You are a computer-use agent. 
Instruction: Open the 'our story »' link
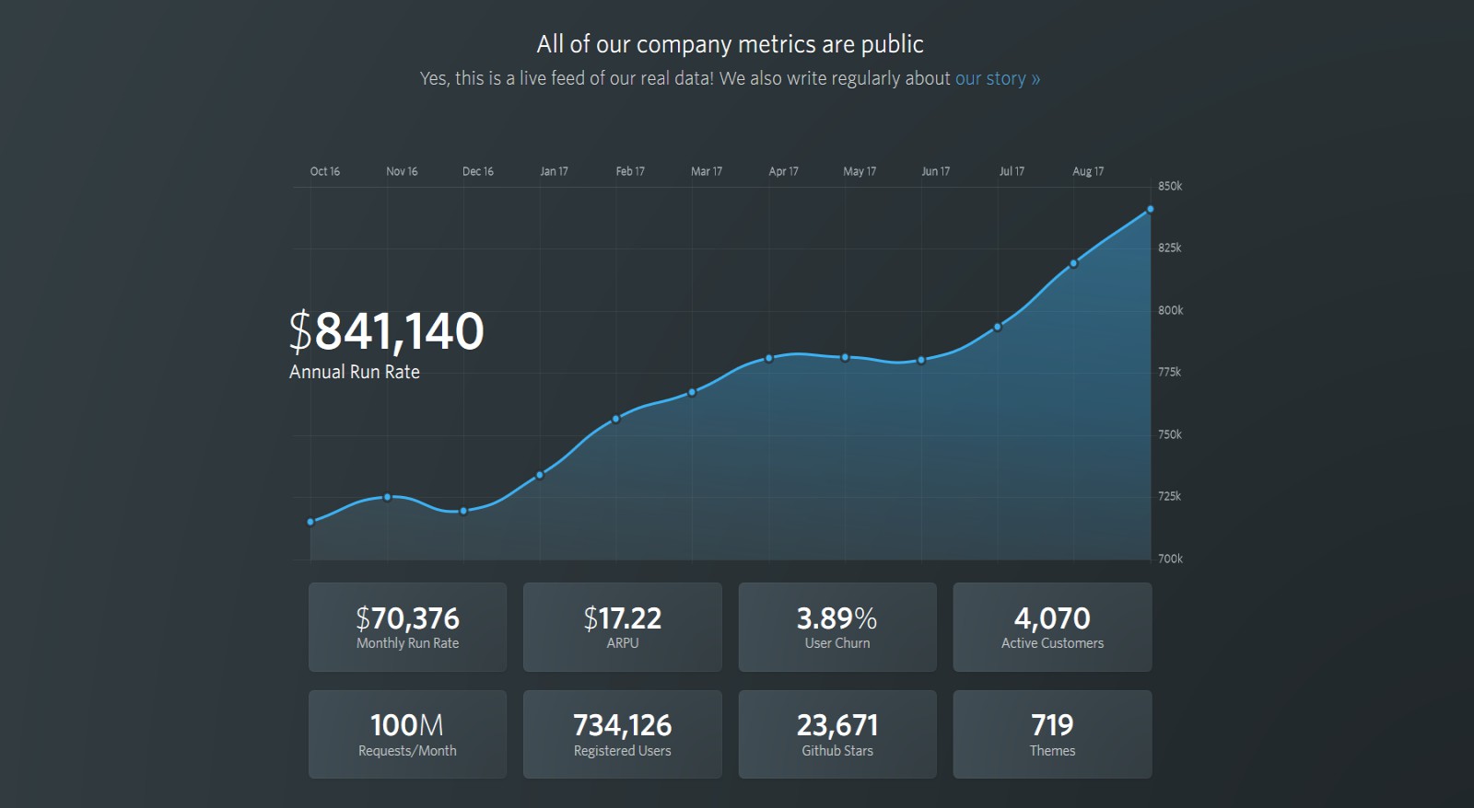tap(998, 78)
